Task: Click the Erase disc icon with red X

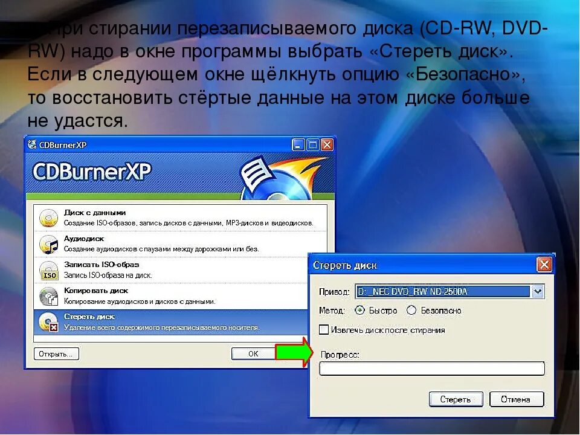Action: (48, 322)
